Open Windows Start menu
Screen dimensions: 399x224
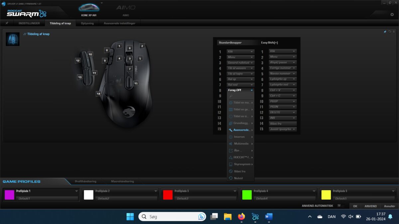click(130, 217)
